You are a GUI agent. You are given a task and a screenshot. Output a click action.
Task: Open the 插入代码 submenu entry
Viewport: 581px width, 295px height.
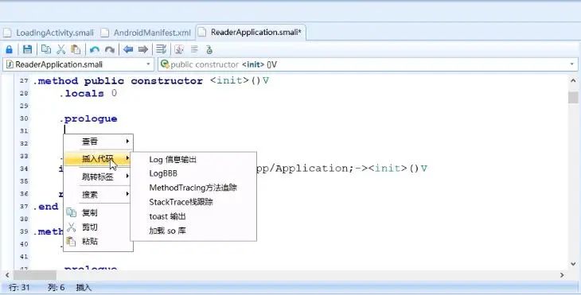tap(98, 159)
